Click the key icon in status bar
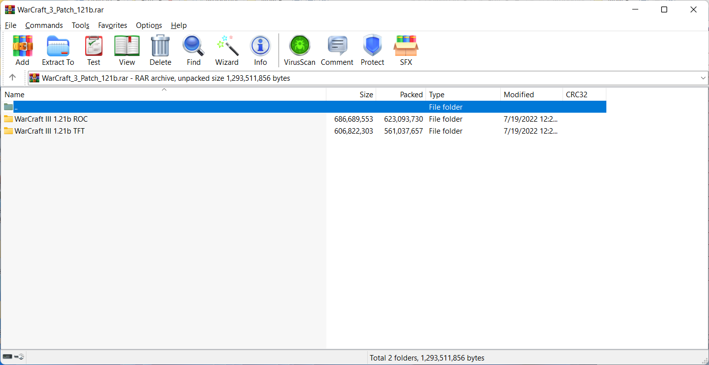Image resolution: width=709 pixels, height=365 pixels. tap(20, 357)
